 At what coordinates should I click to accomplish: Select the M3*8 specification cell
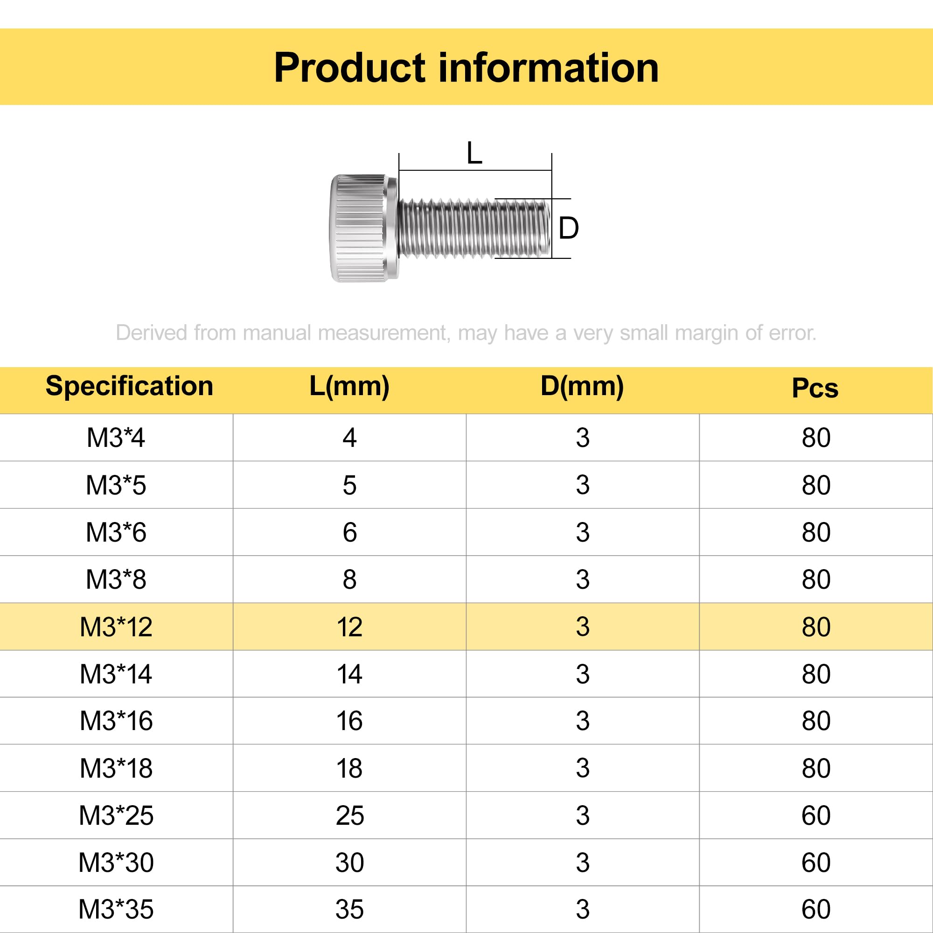pyautogui.click(x=116, y=579)
